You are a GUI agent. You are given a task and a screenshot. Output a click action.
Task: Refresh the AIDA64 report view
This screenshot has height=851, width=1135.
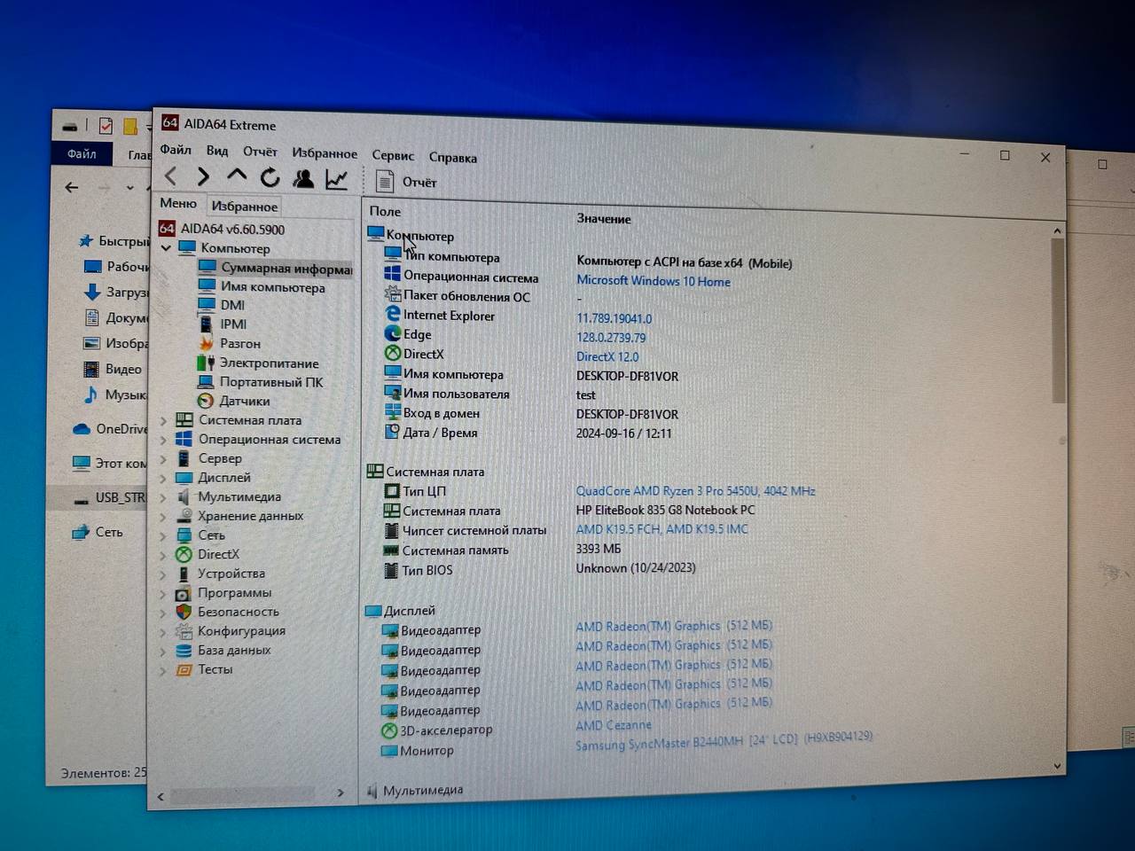point(270,178)
